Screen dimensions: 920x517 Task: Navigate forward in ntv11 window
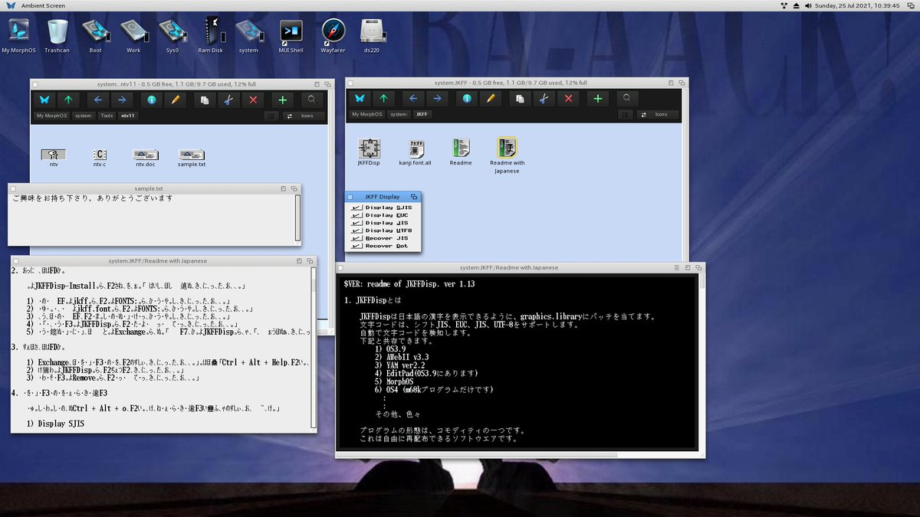(x=121, y=100)
